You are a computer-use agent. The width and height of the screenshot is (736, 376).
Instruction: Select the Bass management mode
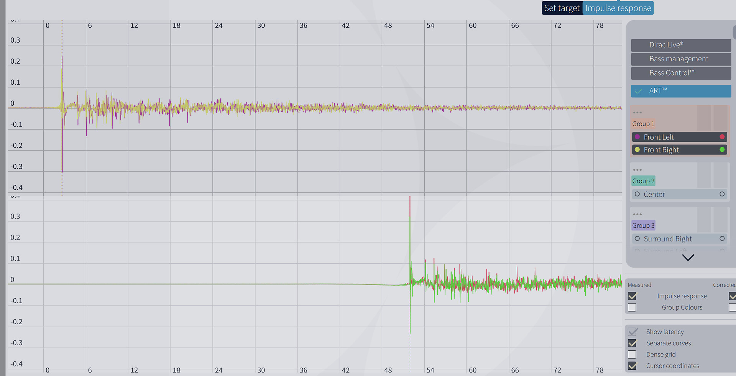681,59
